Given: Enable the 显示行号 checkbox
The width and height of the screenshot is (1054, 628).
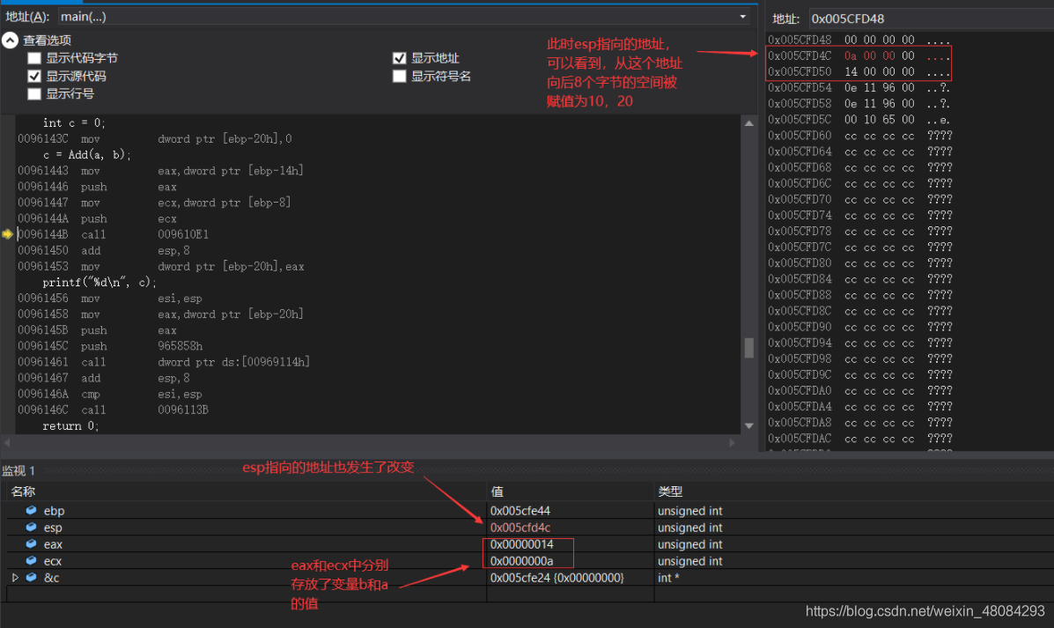Looking at the screenshot, I should (x=34, y=94).
